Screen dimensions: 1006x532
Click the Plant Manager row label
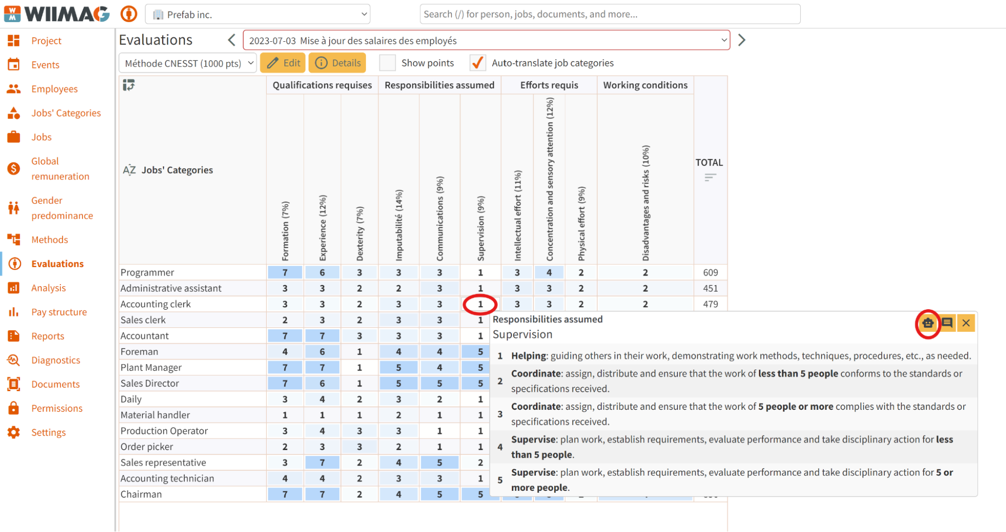click(151, 368)
